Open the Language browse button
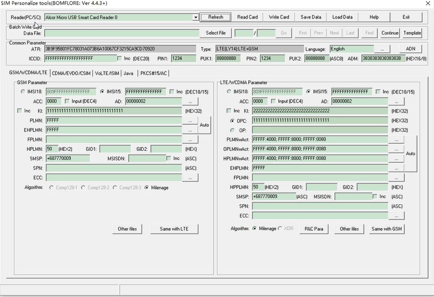 tap(382, 49)
